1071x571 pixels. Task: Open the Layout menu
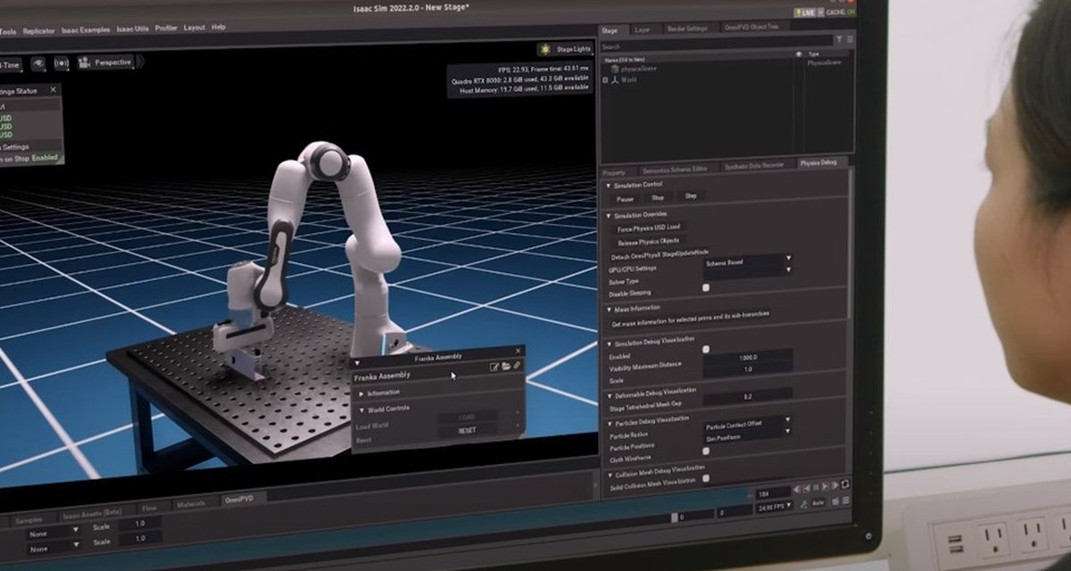[194, 28]
